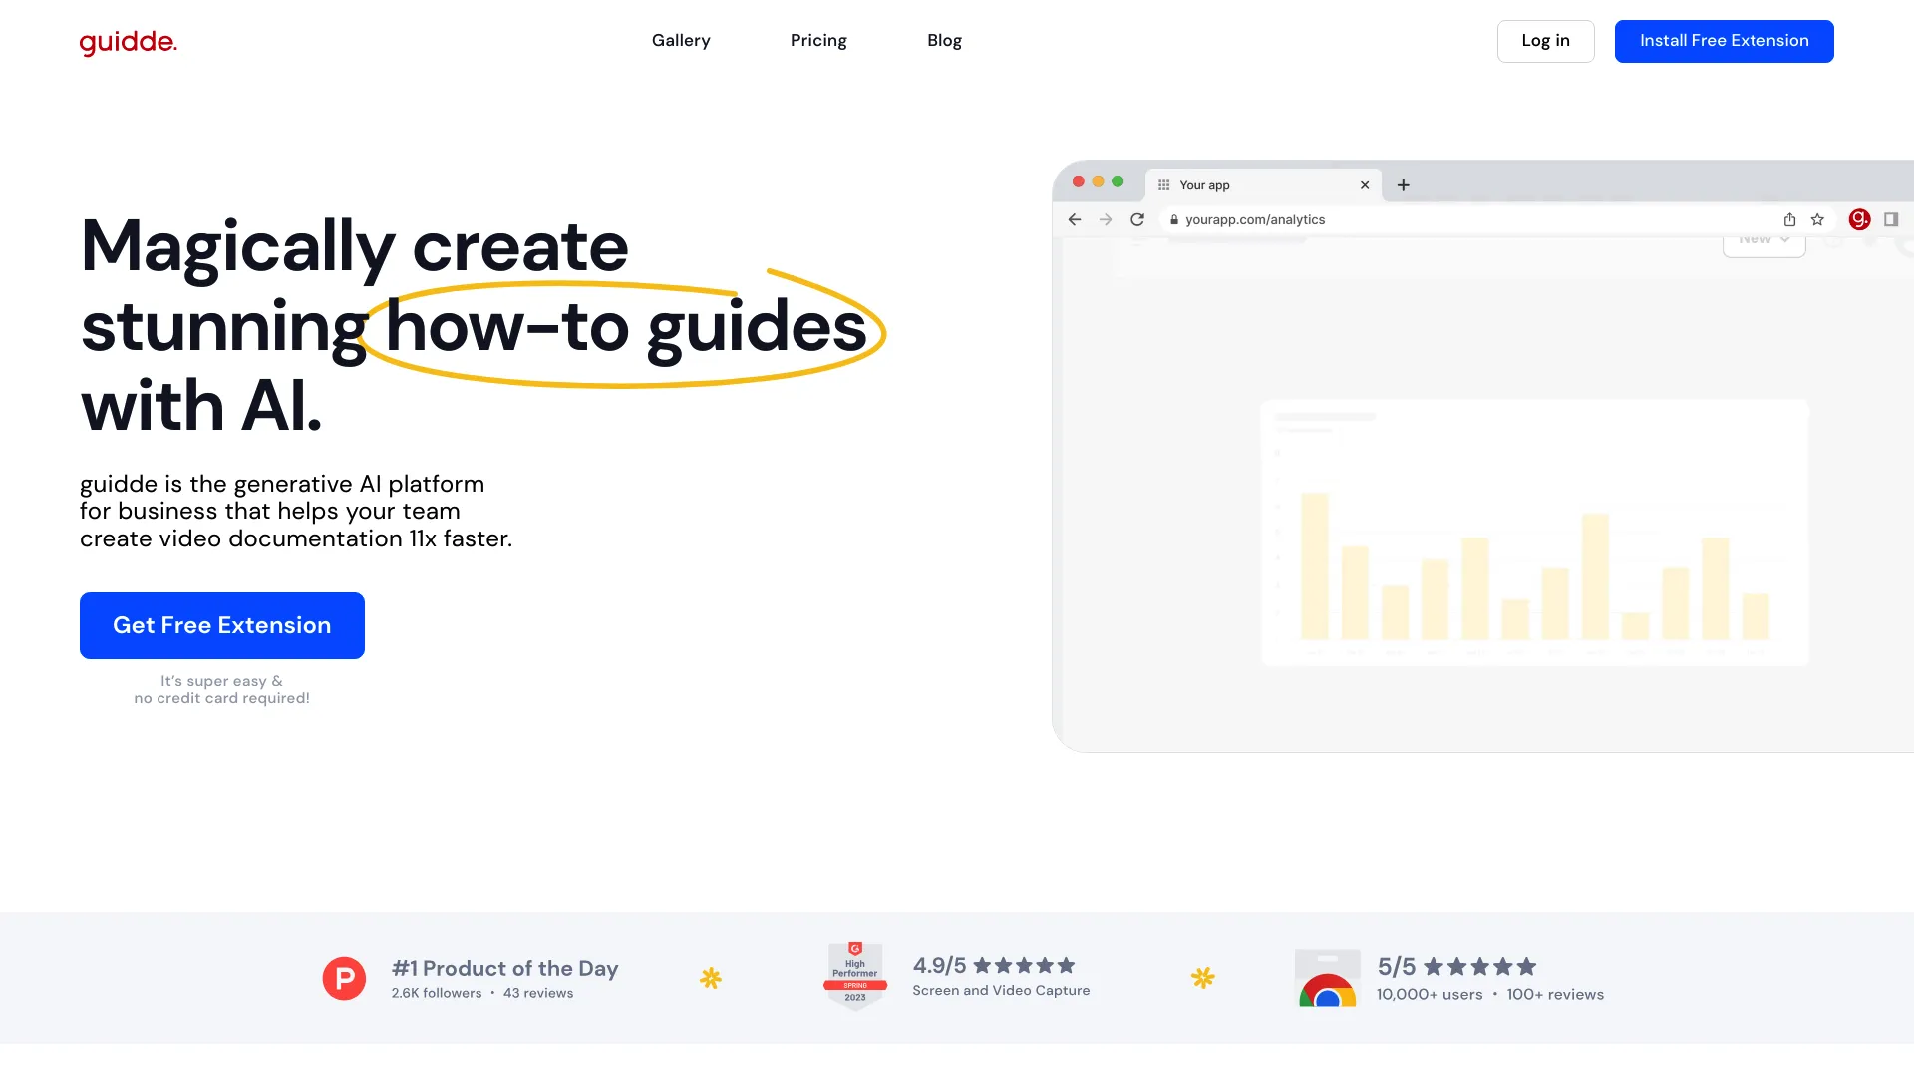Viewport: 1914px width, 1077px height.
Task: Click the new tab plus icon
Action: [x=1403, y=185]
